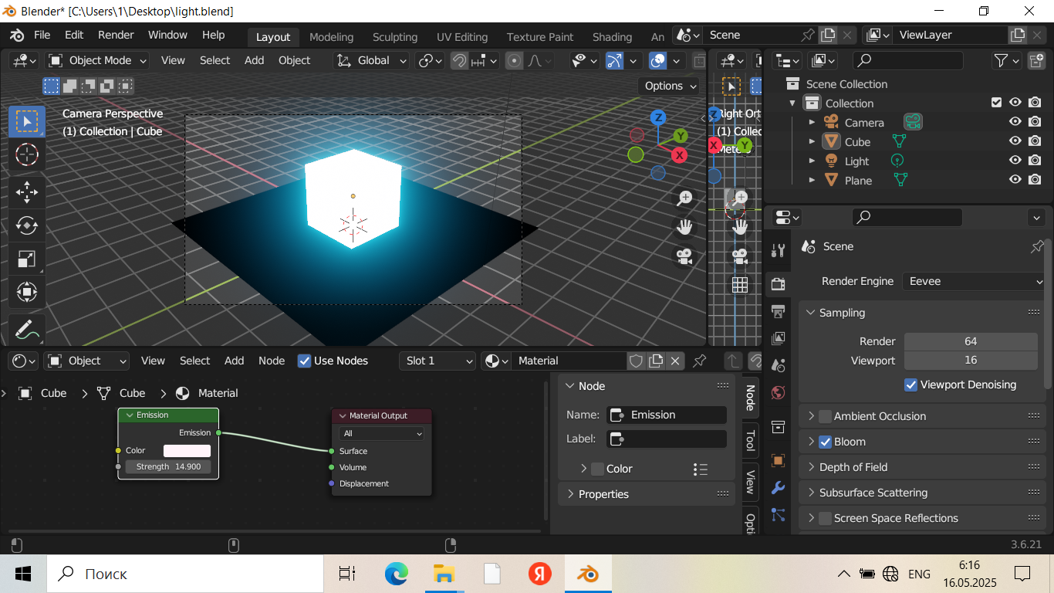Select the Light object in outliner
The height and width of the screenshot is (593, 1054).
pos(856,161)
